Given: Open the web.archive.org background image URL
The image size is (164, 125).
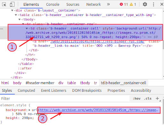Looking at the screenshot, I should pyautogui.click(x=99, y=110).
